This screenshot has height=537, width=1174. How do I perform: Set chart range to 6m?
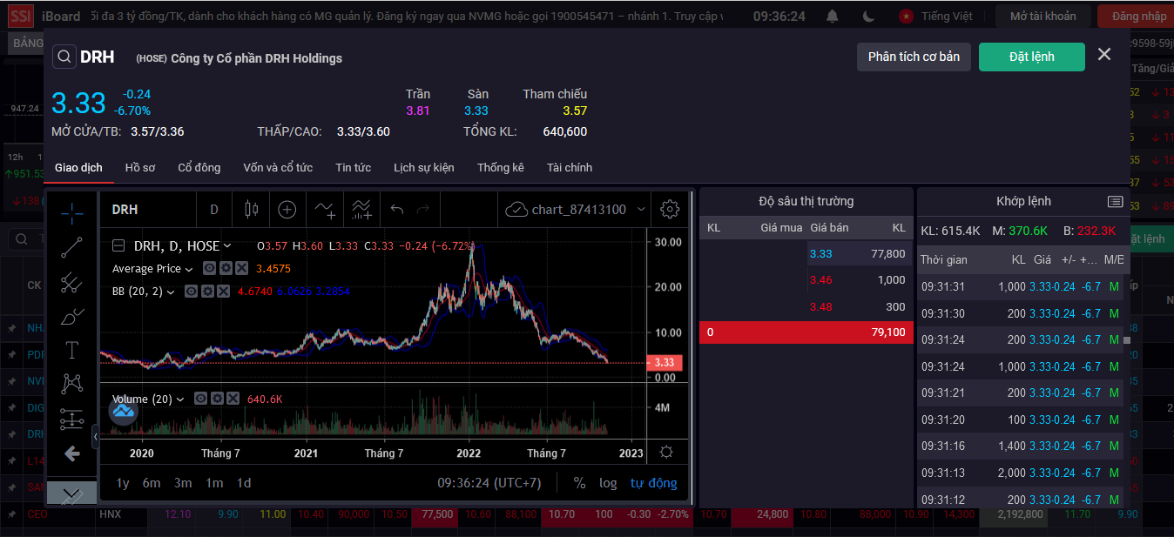[152, 483]
